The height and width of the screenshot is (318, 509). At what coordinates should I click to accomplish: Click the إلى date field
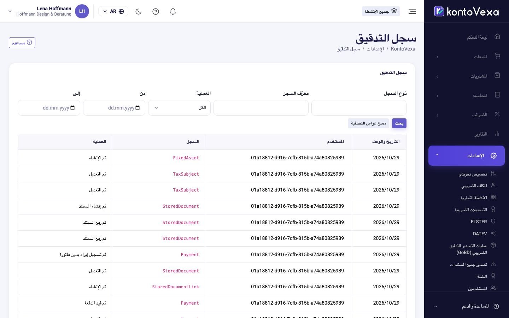coord(49,108)
